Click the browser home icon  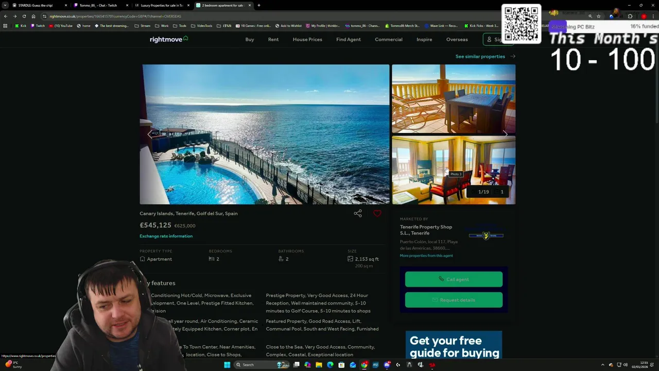(x=33, y=16)
